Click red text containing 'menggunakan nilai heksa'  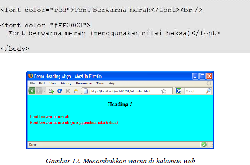click(74, 123)
